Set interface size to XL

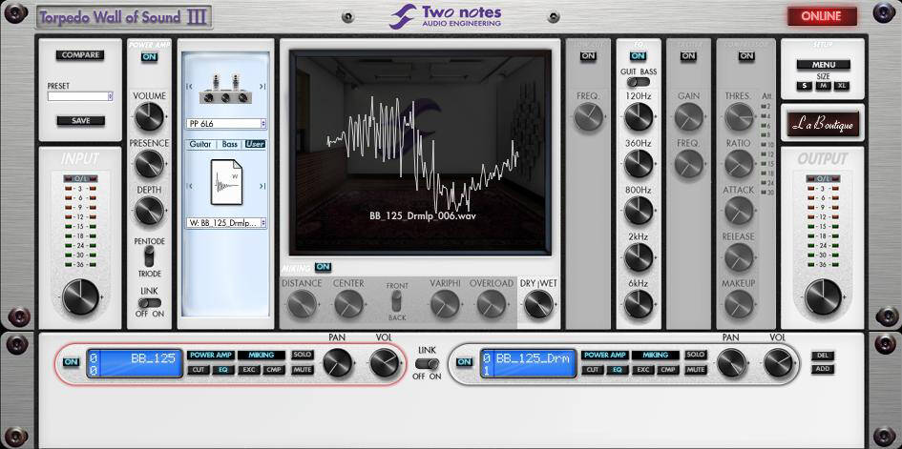click(843, 86)
